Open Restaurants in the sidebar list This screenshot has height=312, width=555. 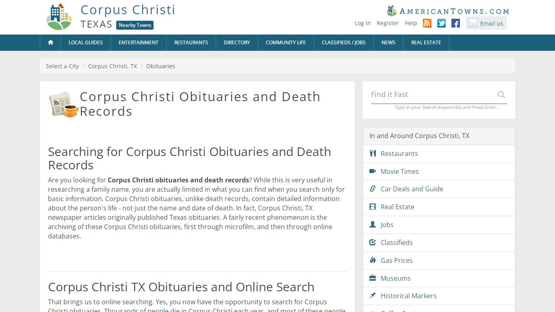click(399, 154)
